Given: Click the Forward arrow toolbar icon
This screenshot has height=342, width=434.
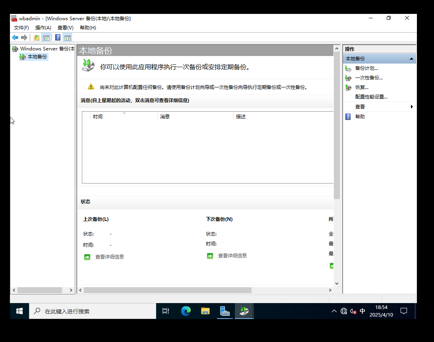Looking at the screenshot, I should (x=24, y=37).
